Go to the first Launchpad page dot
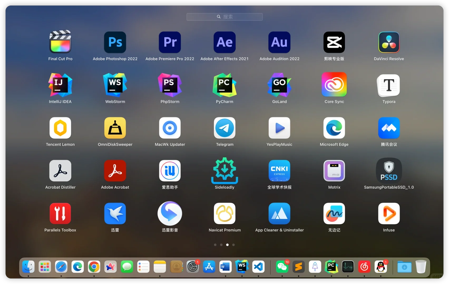Screen dimensions: 449x284 215,245
